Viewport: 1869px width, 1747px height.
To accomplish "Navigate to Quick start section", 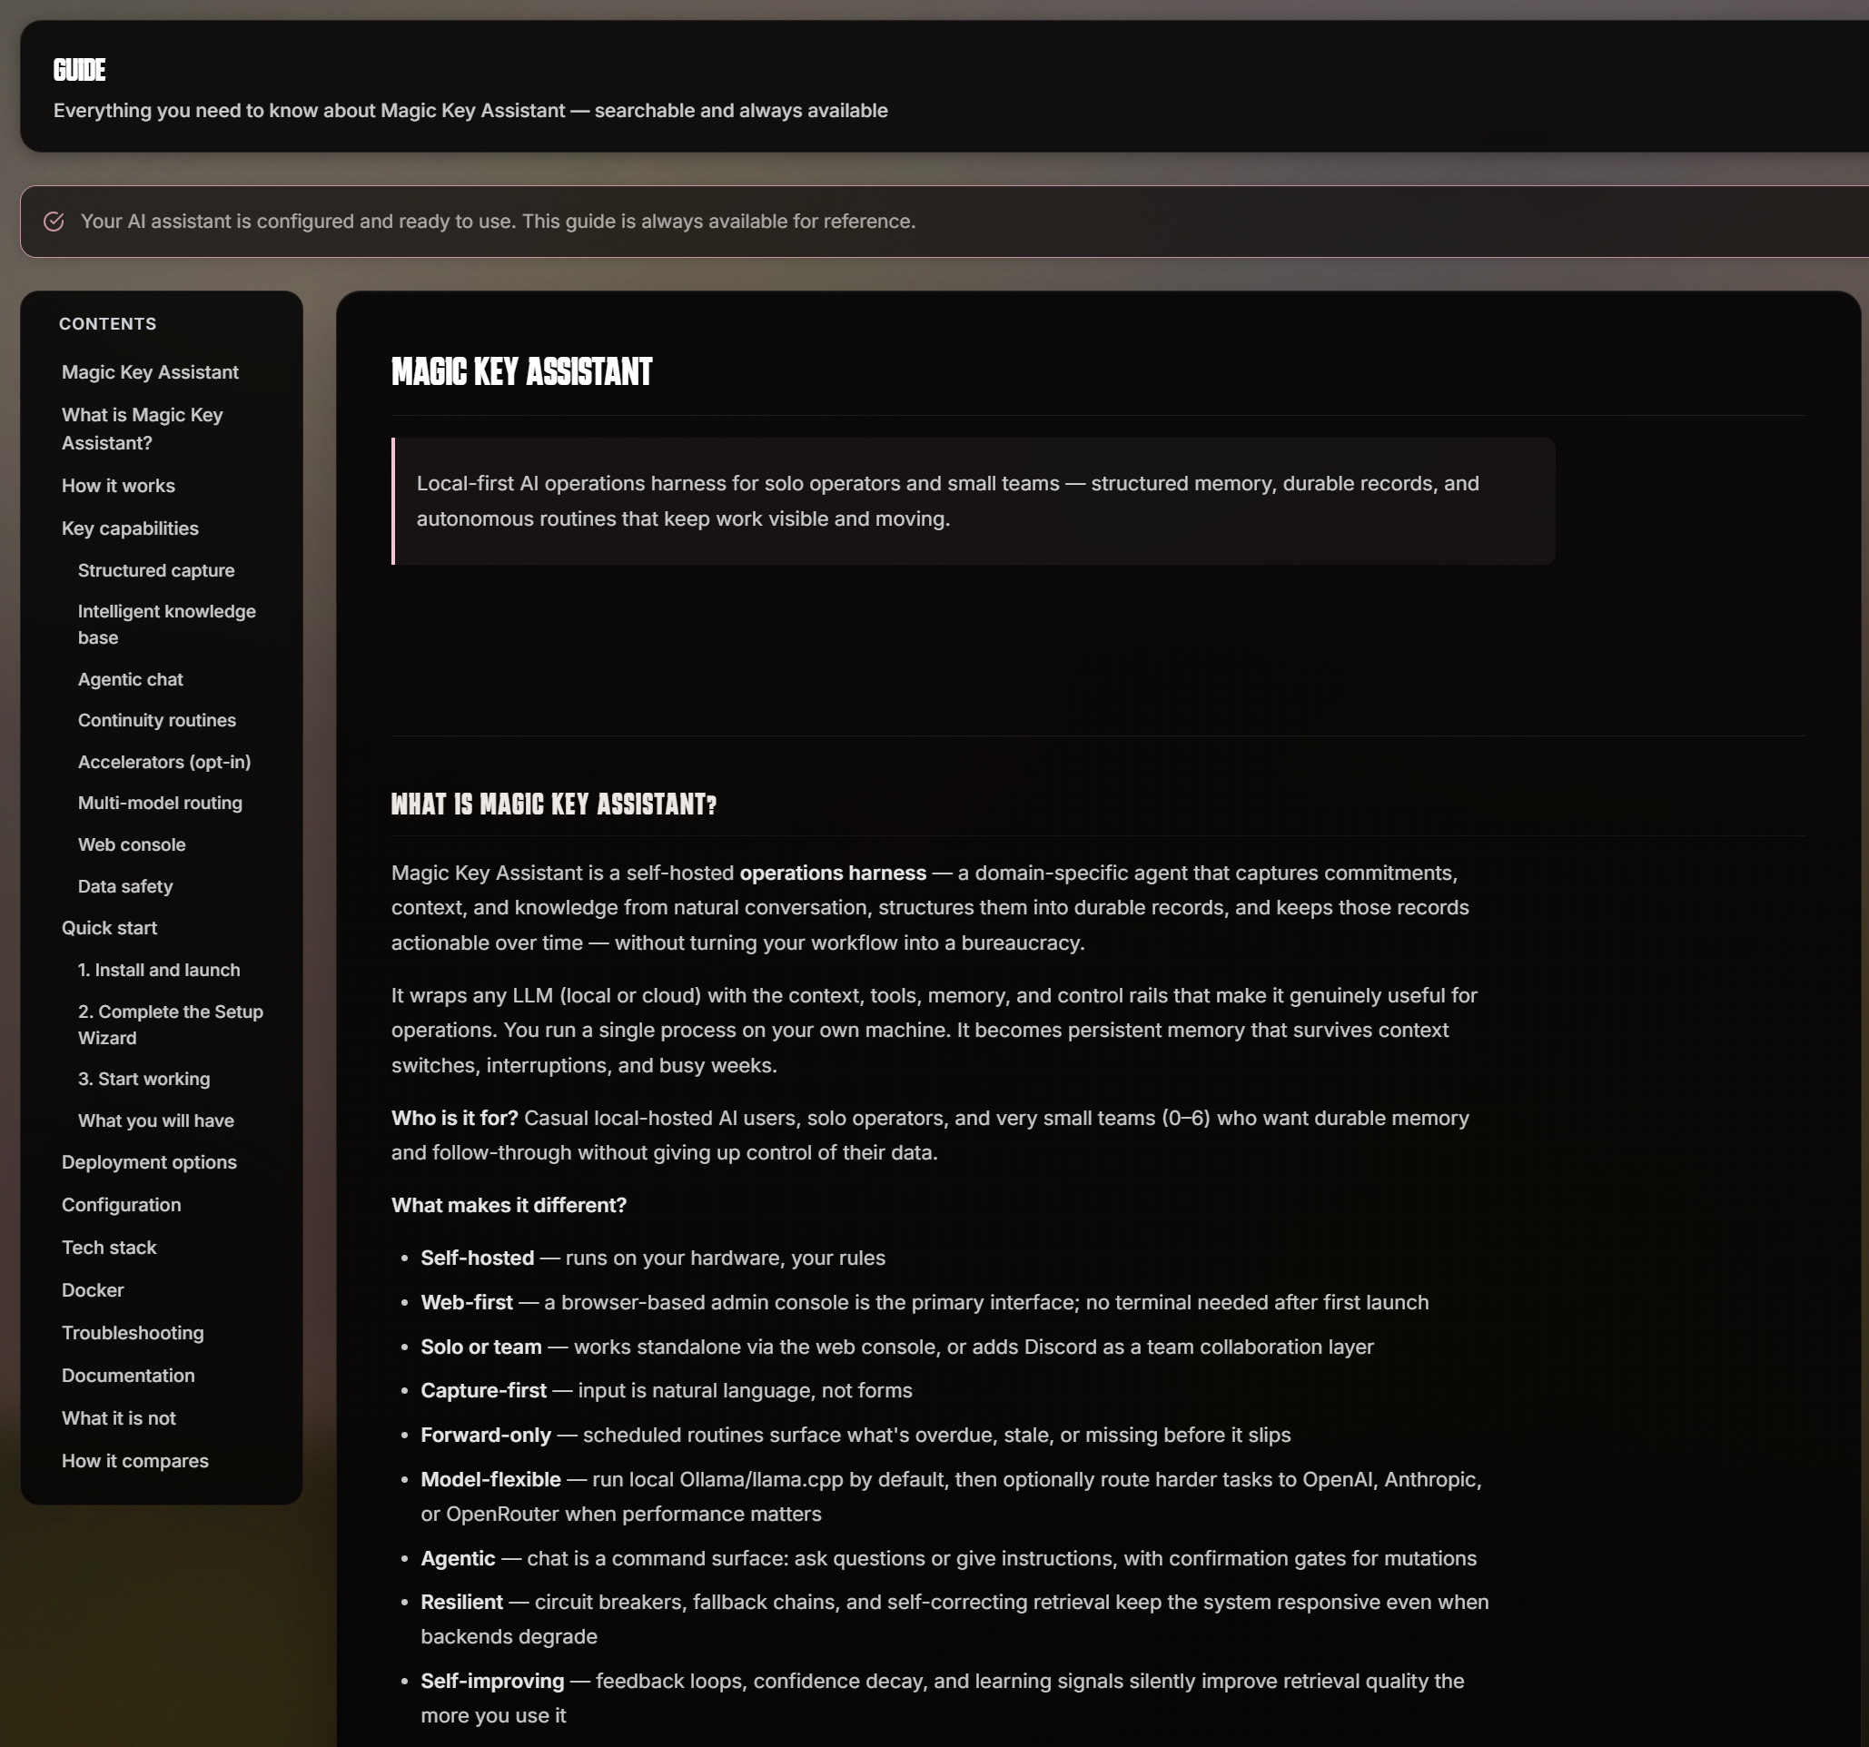I will [x=110, y=928].
